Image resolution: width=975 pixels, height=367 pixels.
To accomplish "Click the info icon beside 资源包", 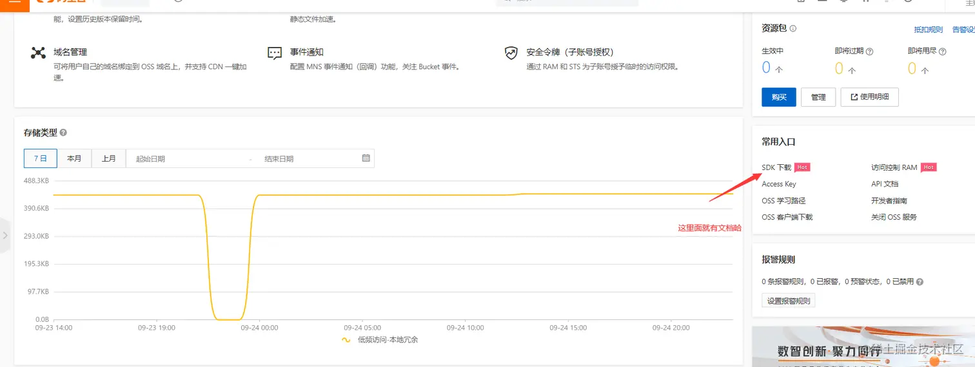I will [793, 28].
